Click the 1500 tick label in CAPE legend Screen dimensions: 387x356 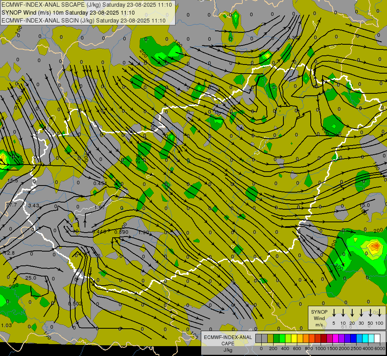pyautogui.click(x=332, y=348)
